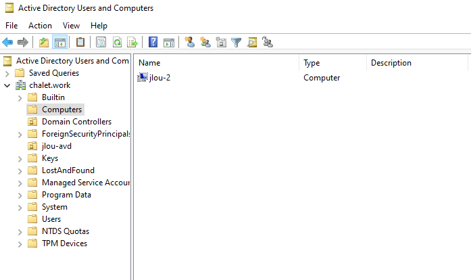Open Help with the question mark icon
The height and width of the screenshot is (280, 471).
[153, 43]
